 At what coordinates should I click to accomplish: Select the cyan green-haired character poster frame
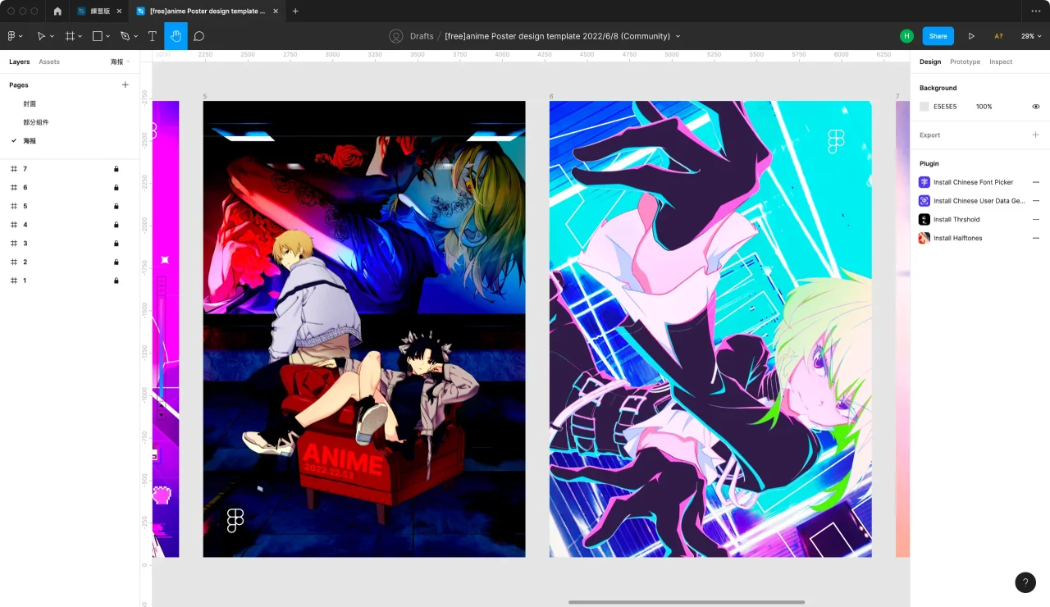click(710, 329)
